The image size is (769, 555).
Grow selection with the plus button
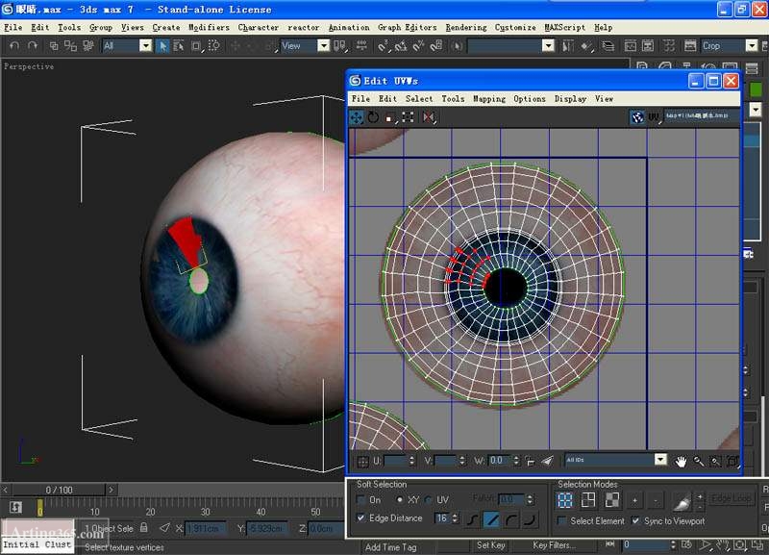coord(634,500)
